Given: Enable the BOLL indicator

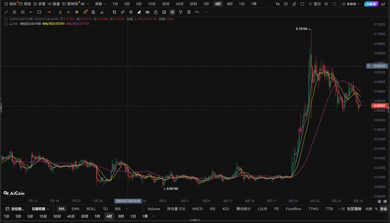Looking at the screenshot, I should [x=91, y=209].
